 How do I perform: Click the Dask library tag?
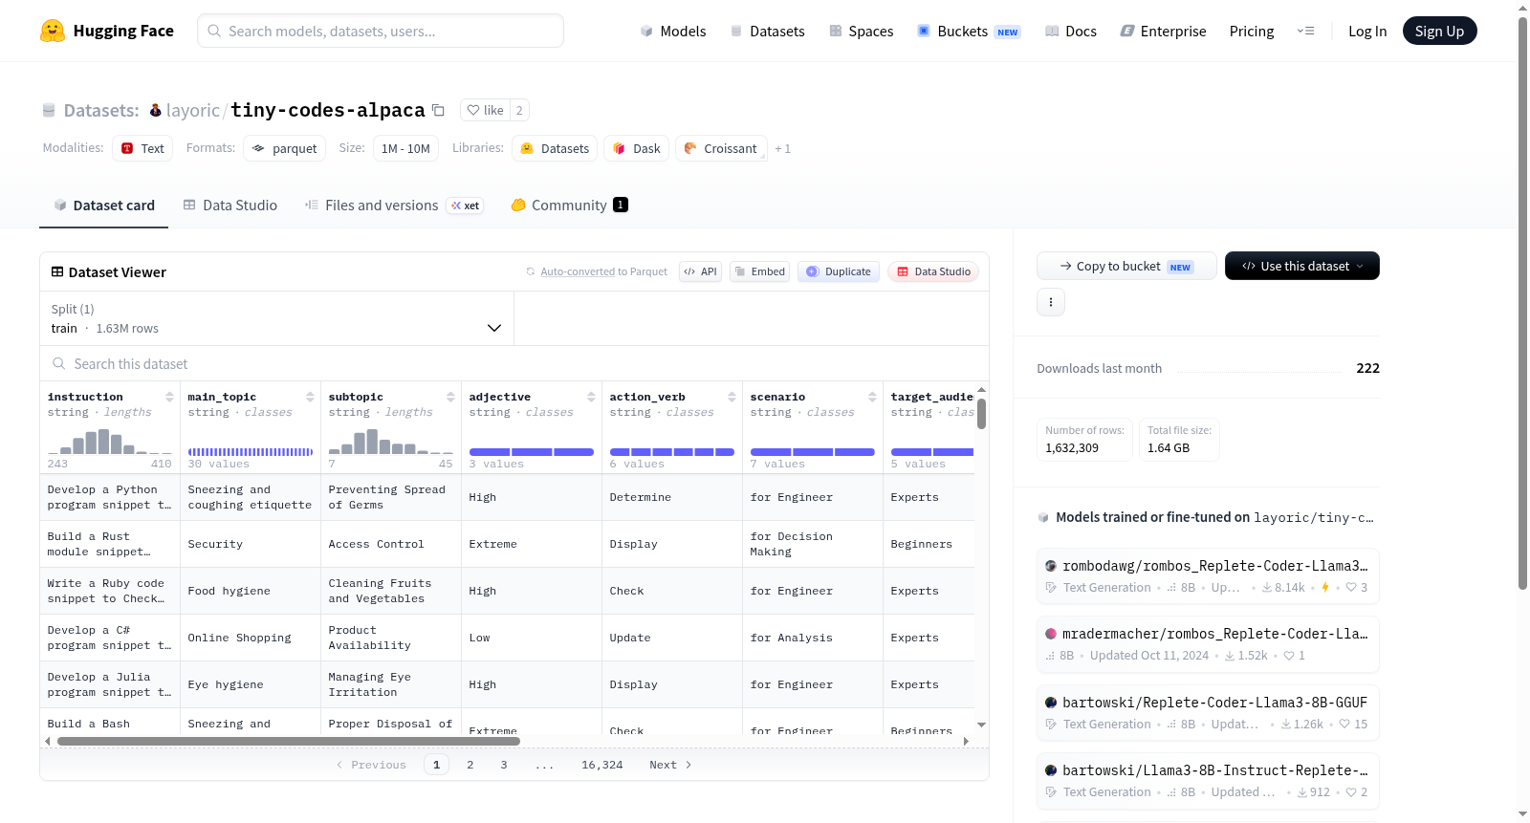[x=637, y=148]
